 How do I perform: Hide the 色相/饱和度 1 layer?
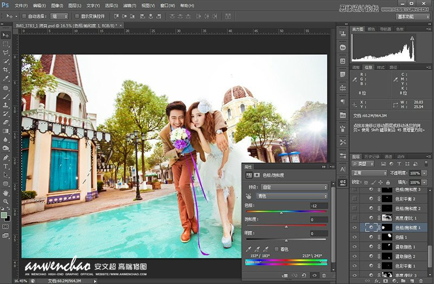click(354, 228)
